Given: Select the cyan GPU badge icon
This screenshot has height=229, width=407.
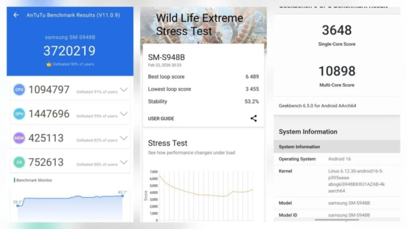Looking at the screenshot, I should pos(19,114).
